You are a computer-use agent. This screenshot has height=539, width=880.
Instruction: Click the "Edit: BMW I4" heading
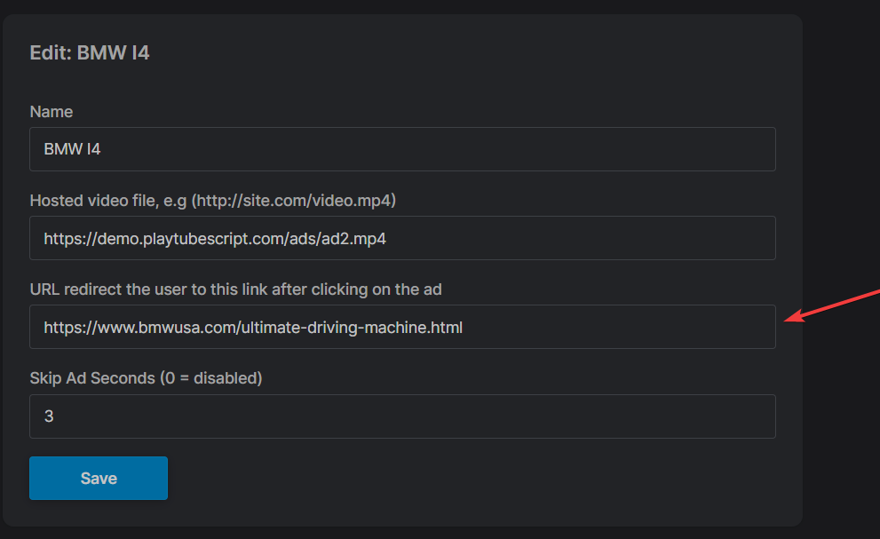click(x=90, y=52)
